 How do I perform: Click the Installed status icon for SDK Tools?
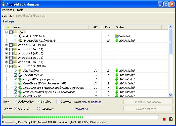(x=117, y=36)
